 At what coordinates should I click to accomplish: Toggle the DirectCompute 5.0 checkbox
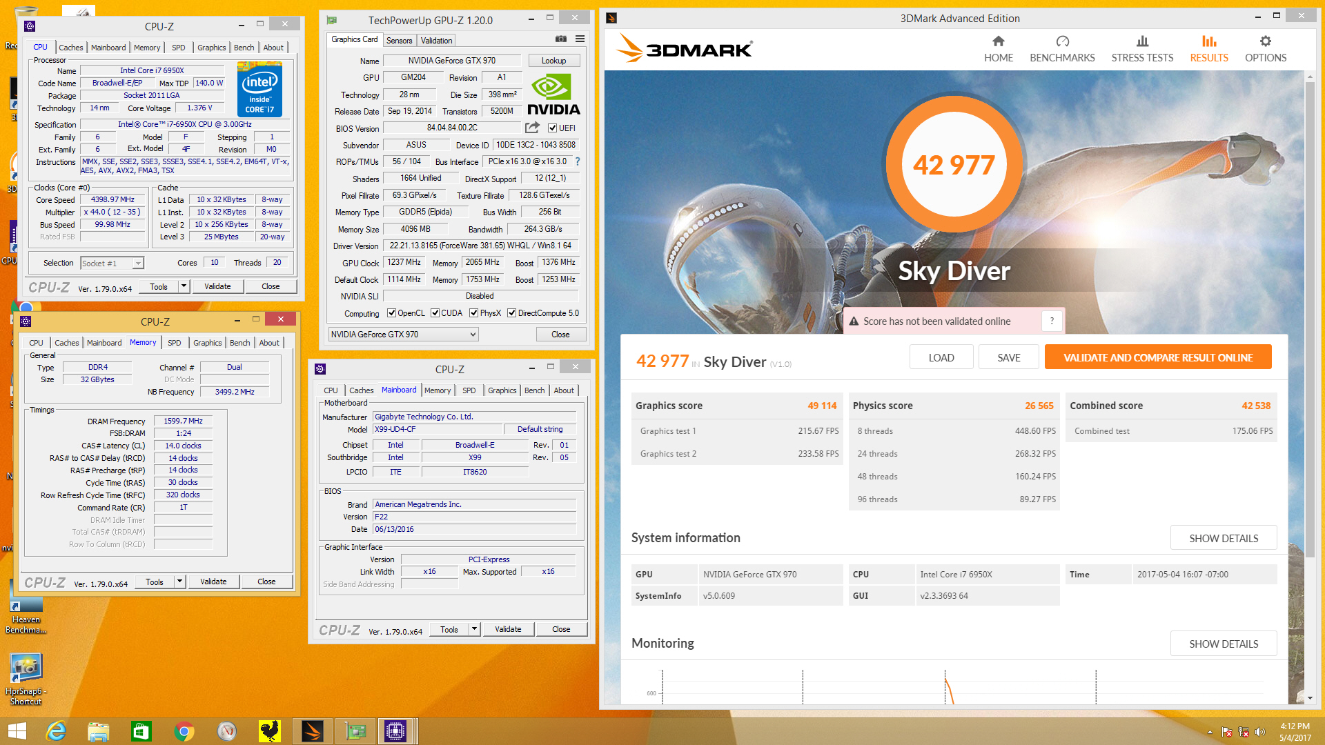[512, 313]
